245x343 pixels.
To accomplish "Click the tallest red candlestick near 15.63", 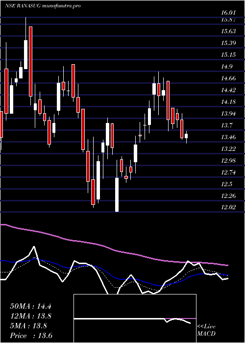I will [x=30, y=61].
